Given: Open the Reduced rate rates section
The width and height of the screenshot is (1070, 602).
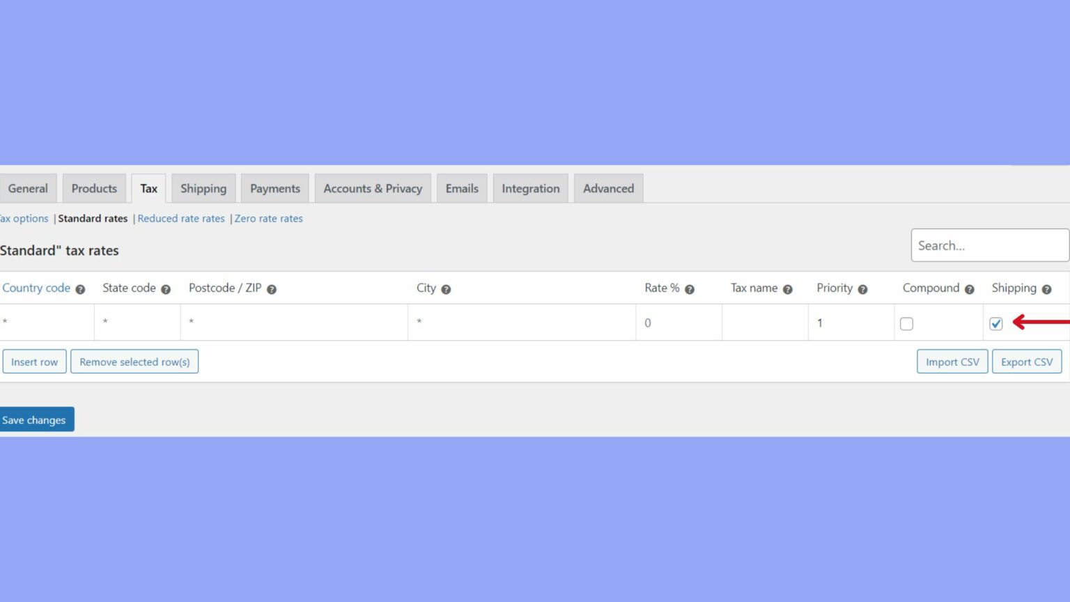Looking at the screenshot, I should pyautogui.click(x=181, y=218).
